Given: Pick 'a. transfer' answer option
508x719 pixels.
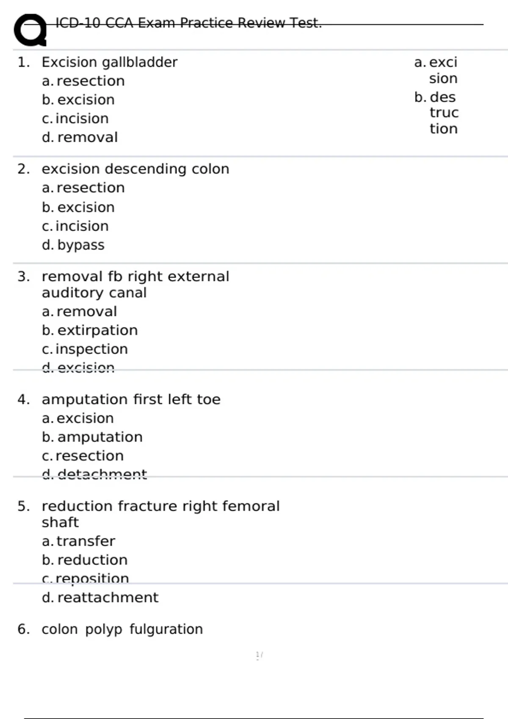Looking at the screenshot, I should point(78,541).
